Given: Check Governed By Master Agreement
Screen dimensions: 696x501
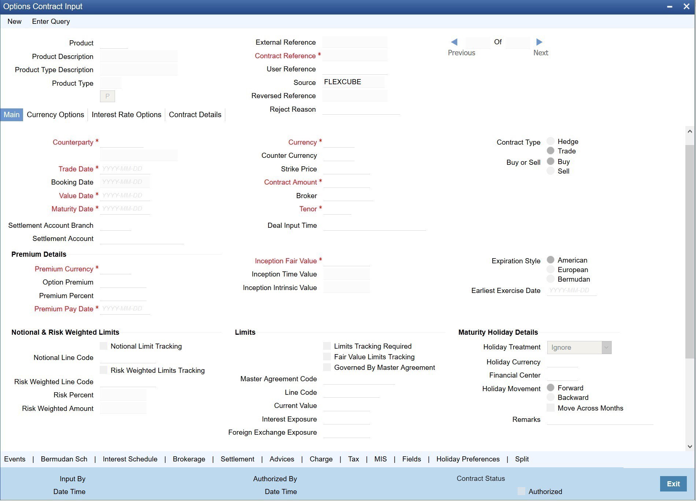Looking at the screenshot, I should click(327, 367).
